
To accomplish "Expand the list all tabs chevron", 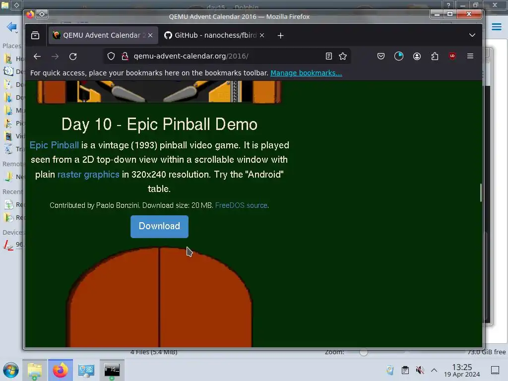I will pos(472,35).
